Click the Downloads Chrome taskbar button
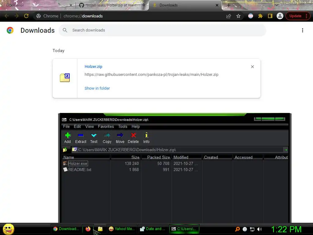The image size is (313, 235). point(66,229)
